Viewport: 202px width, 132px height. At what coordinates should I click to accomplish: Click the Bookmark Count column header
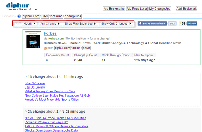click(57, 55)
